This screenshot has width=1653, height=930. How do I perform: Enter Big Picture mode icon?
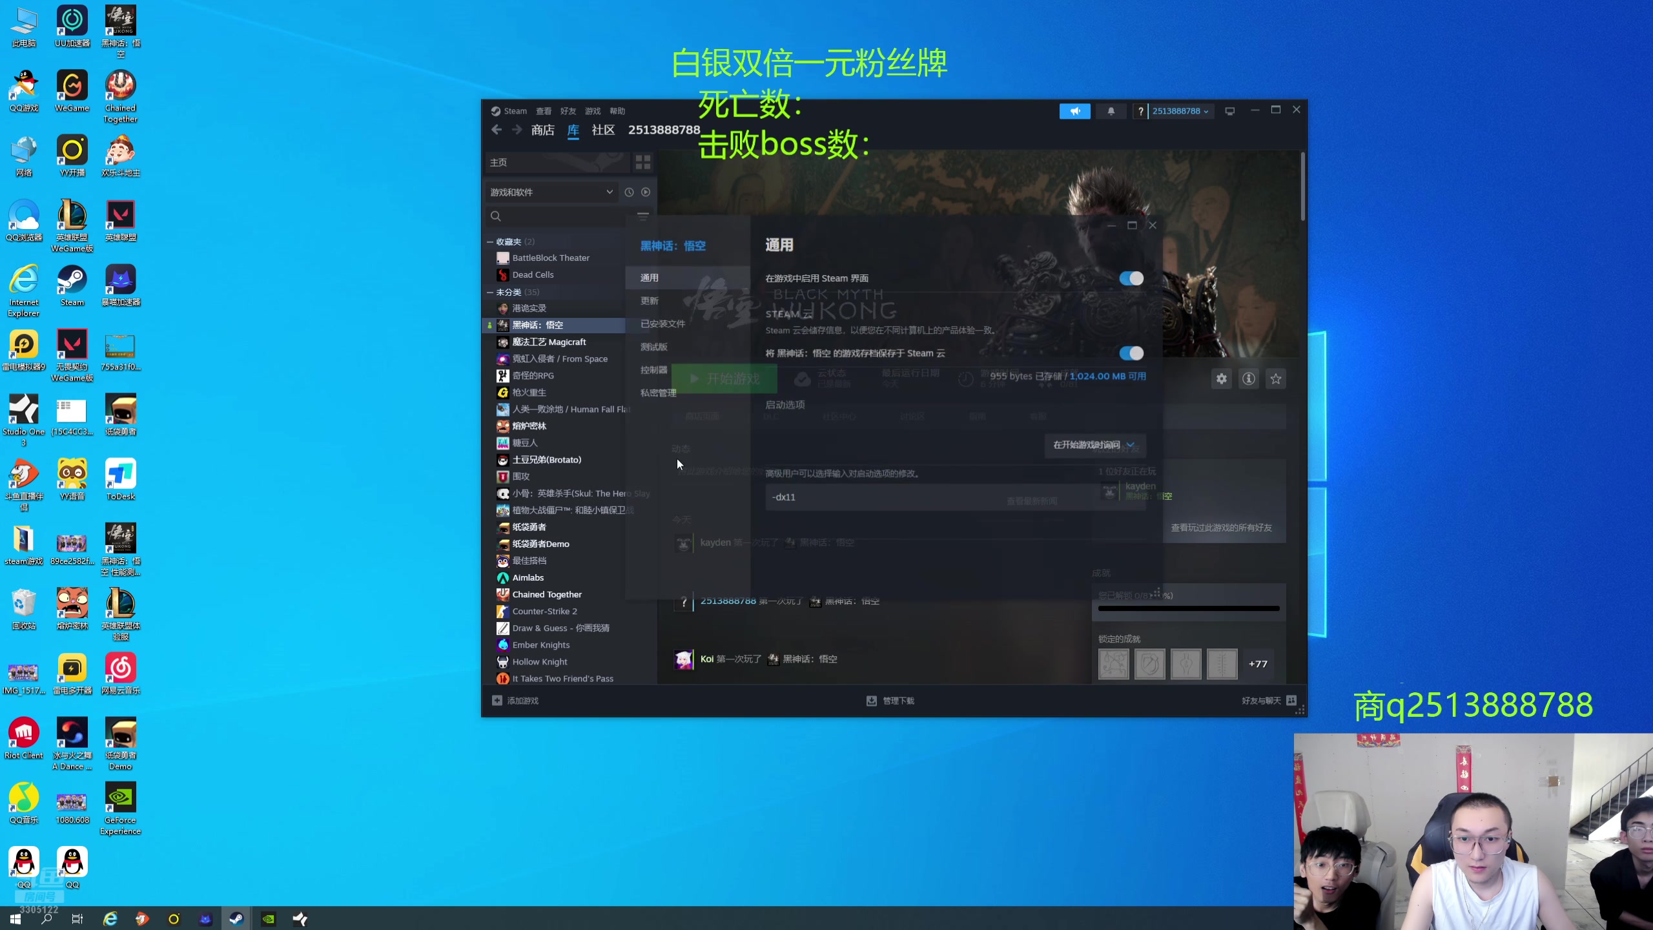1229,111
